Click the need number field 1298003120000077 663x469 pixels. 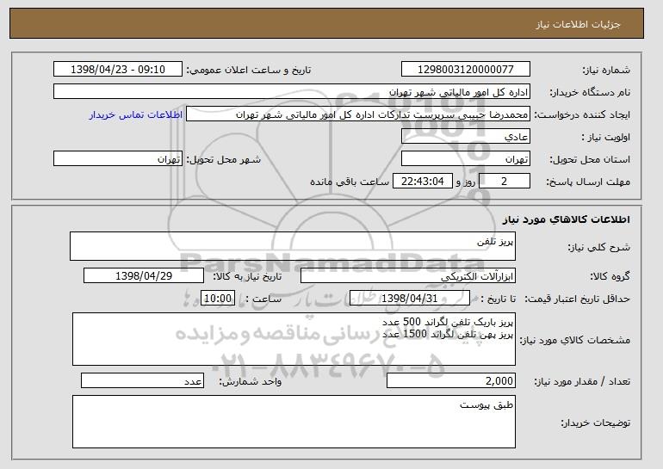coord(466,70)
